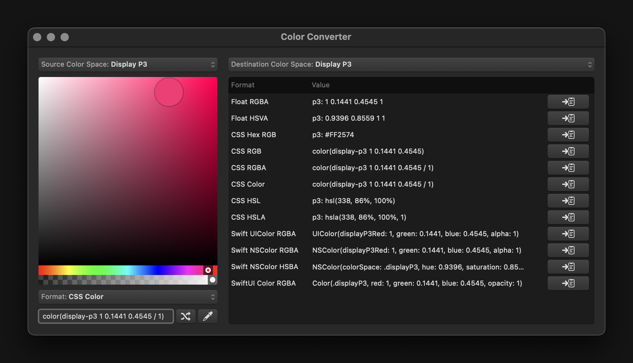The width and height of the screenshot is (633, 363).
Task: Copy the Swift NSColor HSBA value
Action: tap(568, 267)
